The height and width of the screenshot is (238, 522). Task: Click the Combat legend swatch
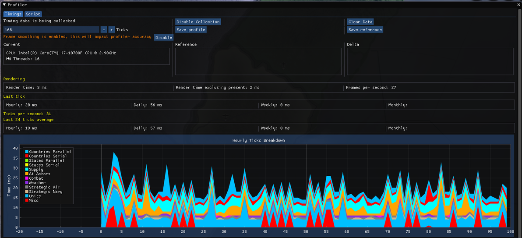pyautogui.click(x=27, y=178)
